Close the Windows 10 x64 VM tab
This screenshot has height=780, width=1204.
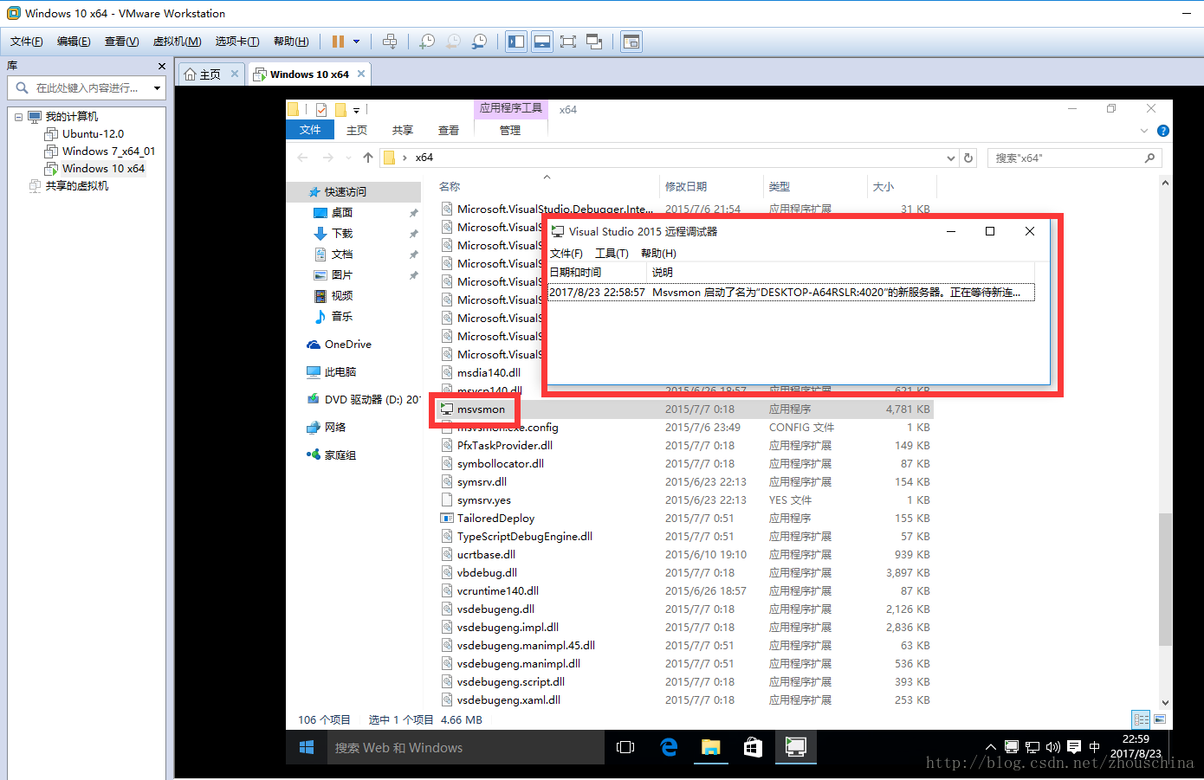point(361,74)
